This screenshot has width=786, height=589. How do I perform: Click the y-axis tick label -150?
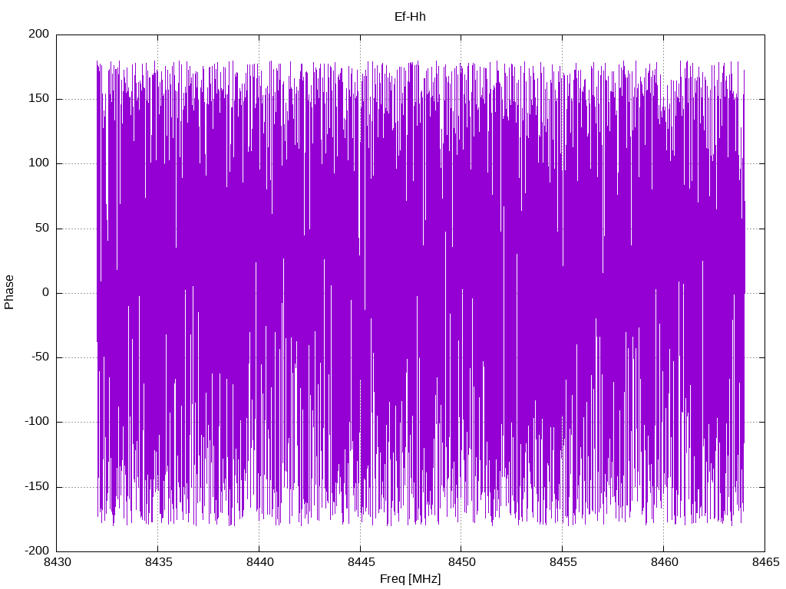coord(37,486)
